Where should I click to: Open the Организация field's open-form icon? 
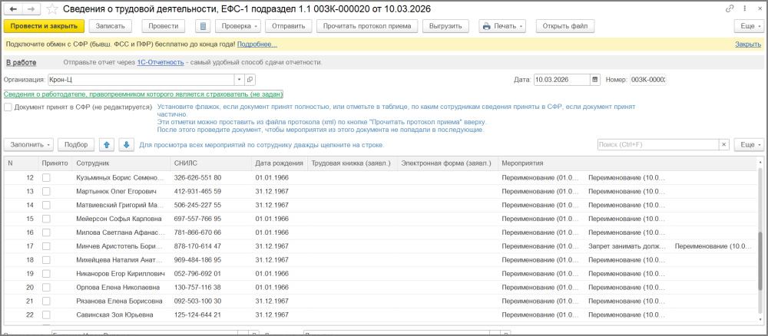pos(250,79)
